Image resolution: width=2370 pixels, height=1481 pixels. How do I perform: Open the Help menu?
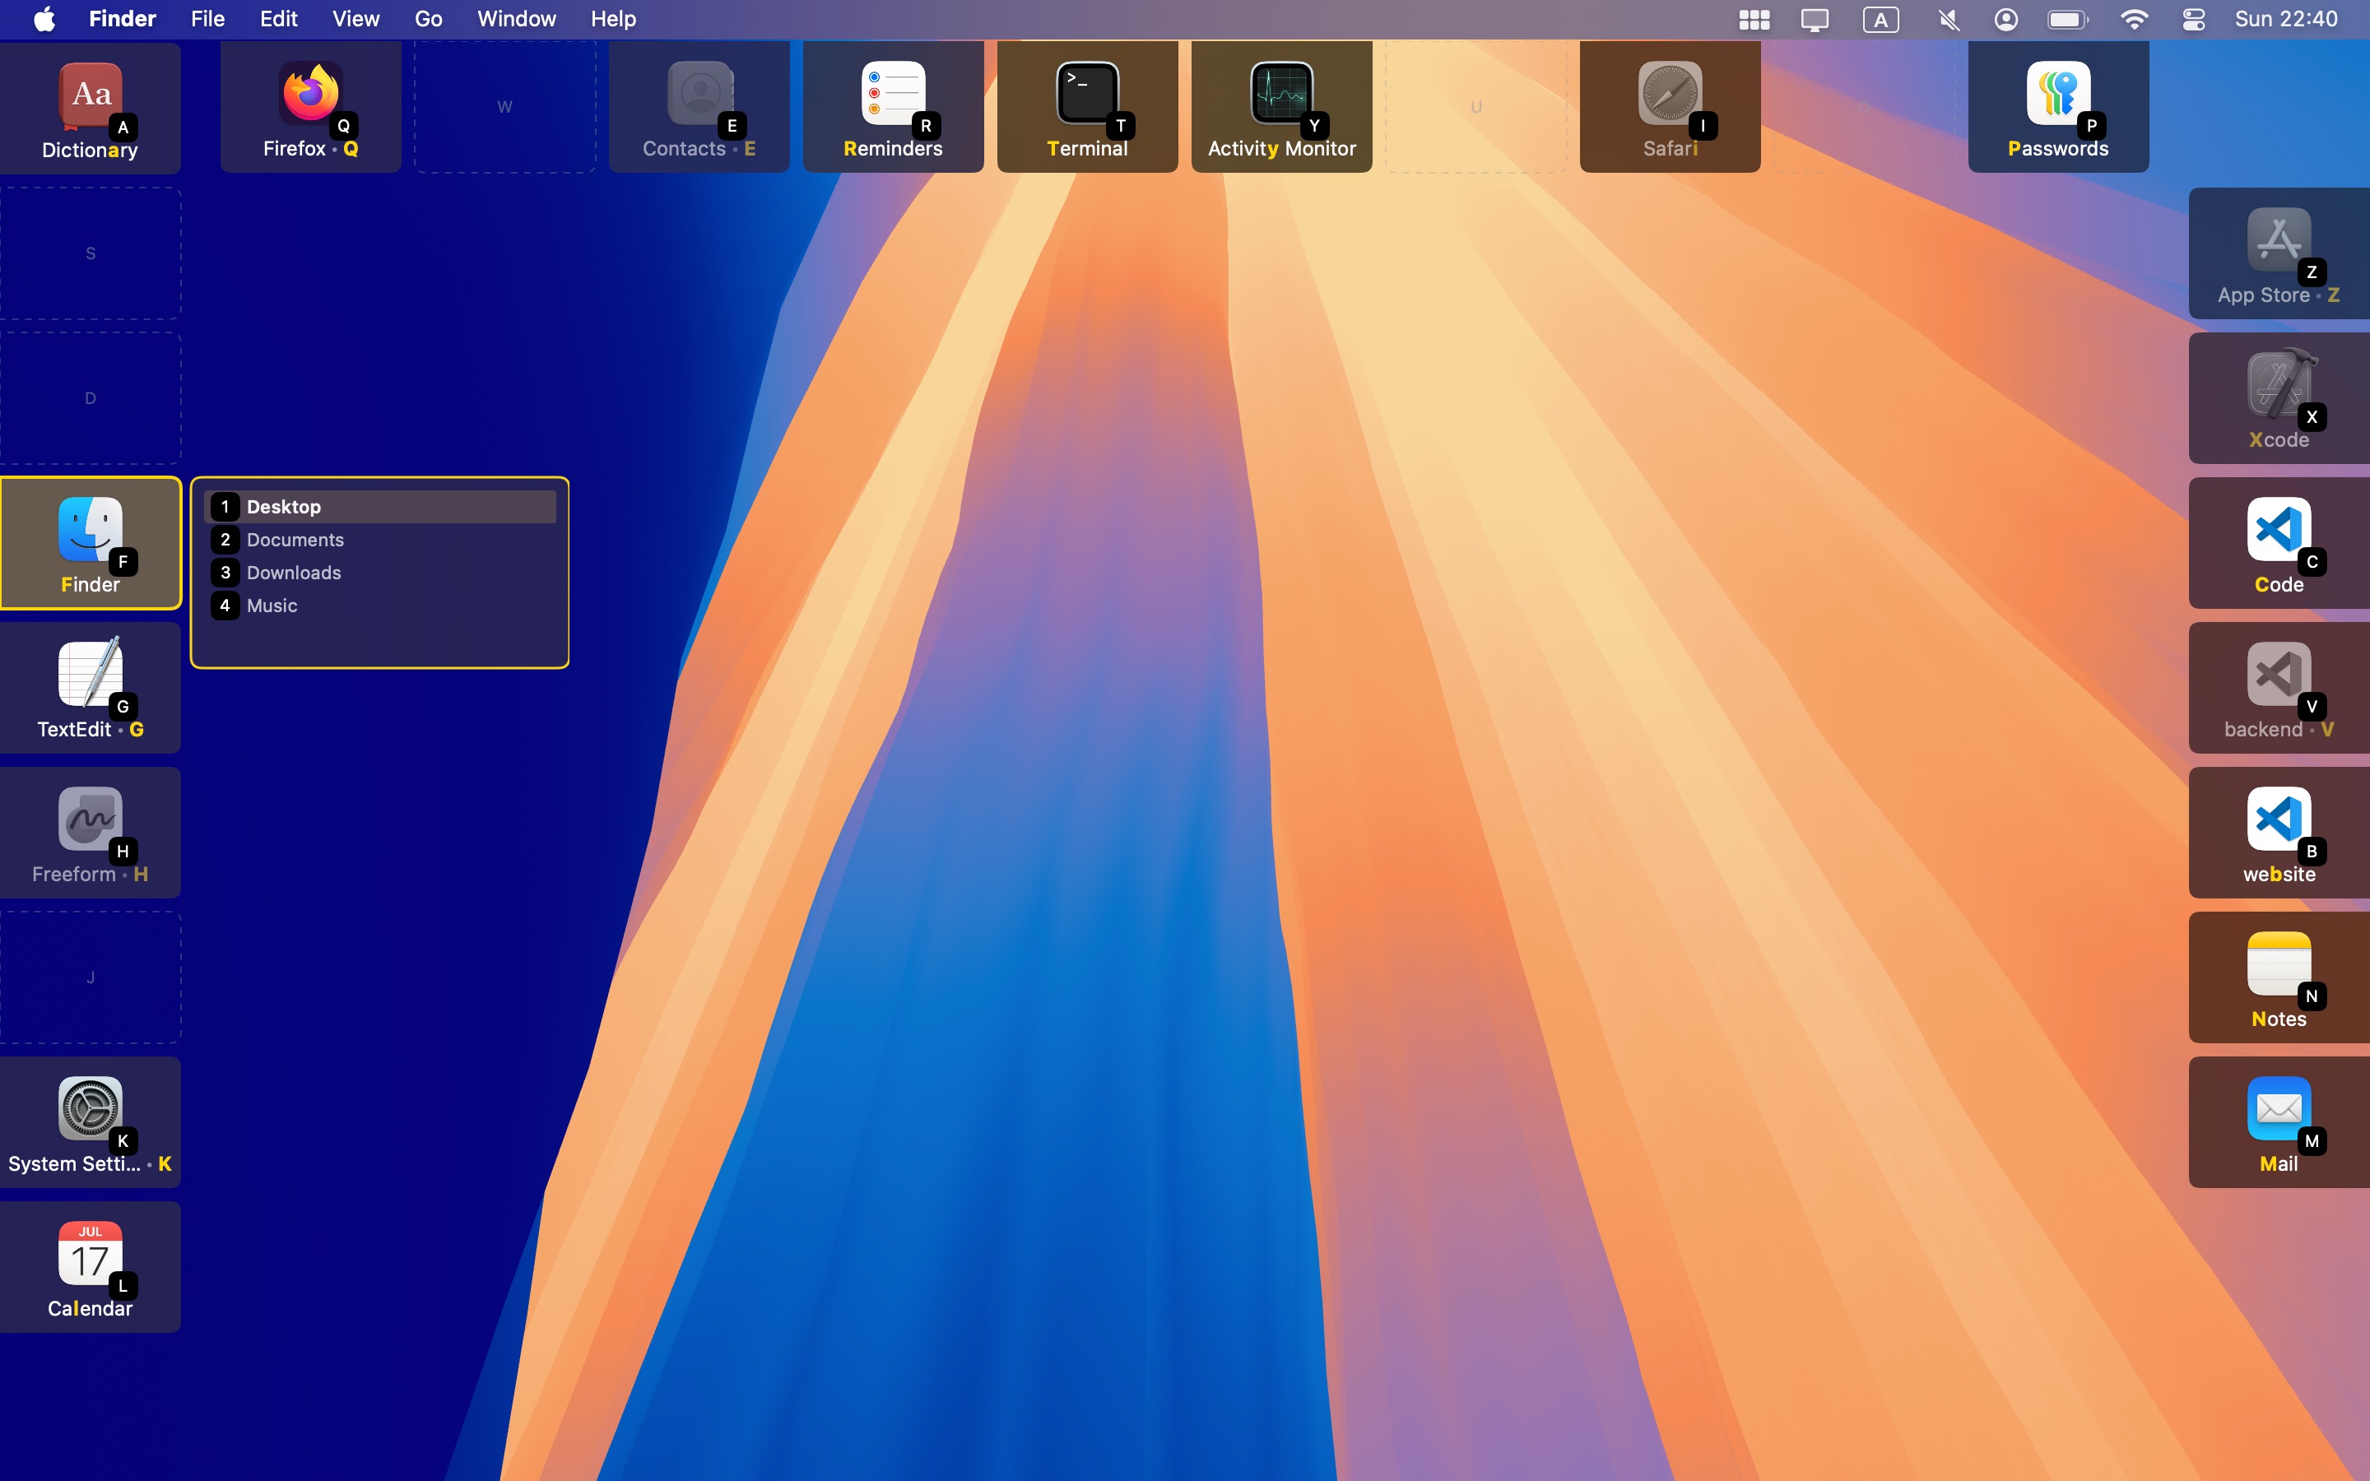613,19
